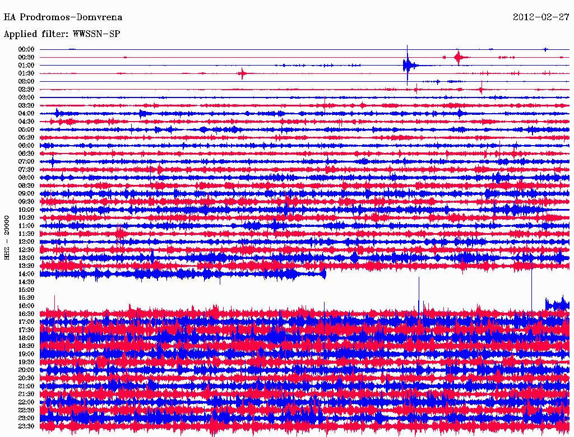Select the 16:30 time label
The height and width of the screenshot is (437, 574).
point(26,314)
